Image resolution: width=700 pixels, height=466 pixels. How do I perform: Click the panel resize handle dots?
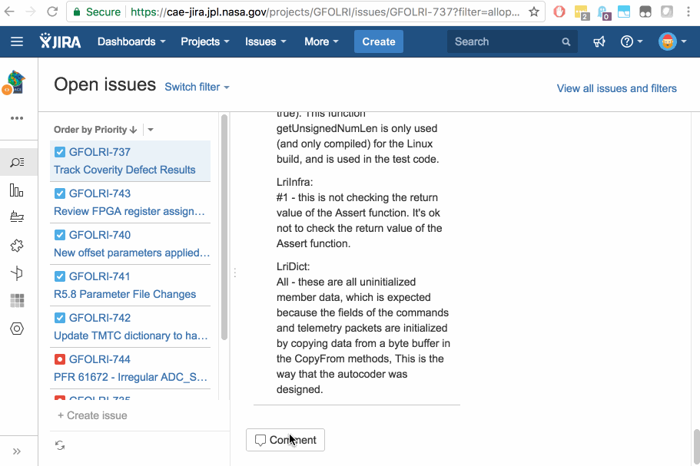(235, 273)
